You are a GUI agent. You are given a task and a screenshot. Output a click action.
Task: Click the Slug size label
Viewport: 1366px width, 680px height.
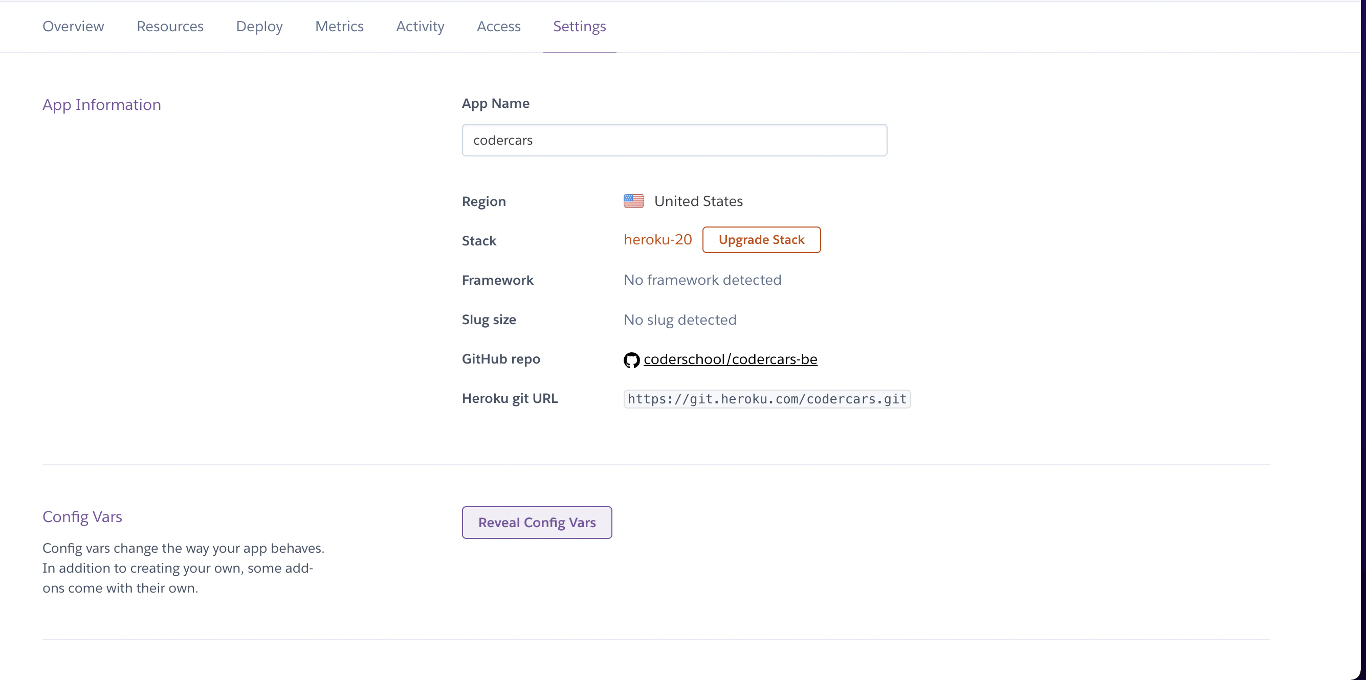pos(489,320)
